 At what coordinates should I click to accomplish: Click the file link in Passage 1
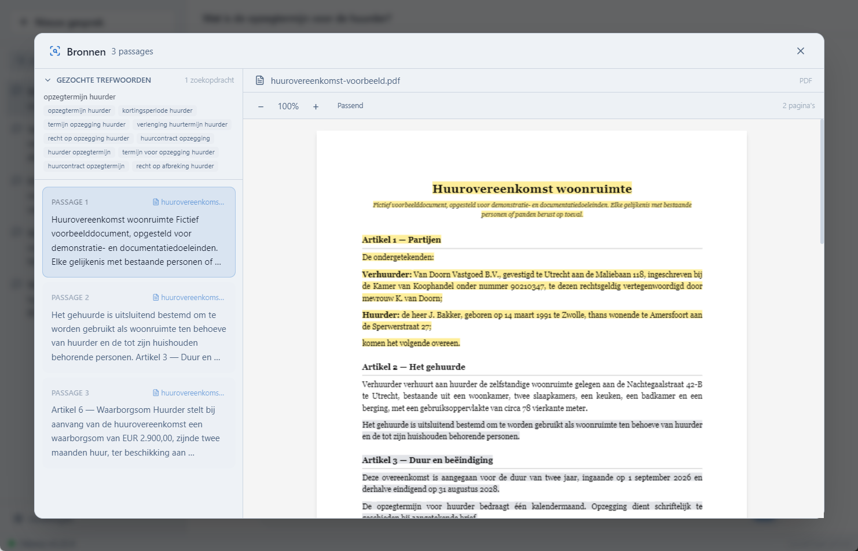189,202
